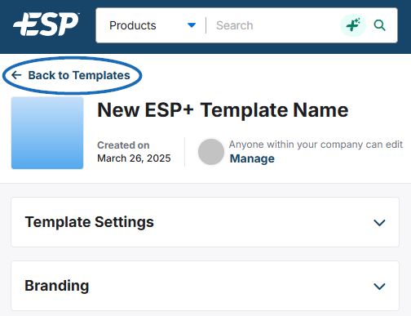Click the Template Settings section heading
The width and height of the screenshot is (411, 316).
(89, 222)
